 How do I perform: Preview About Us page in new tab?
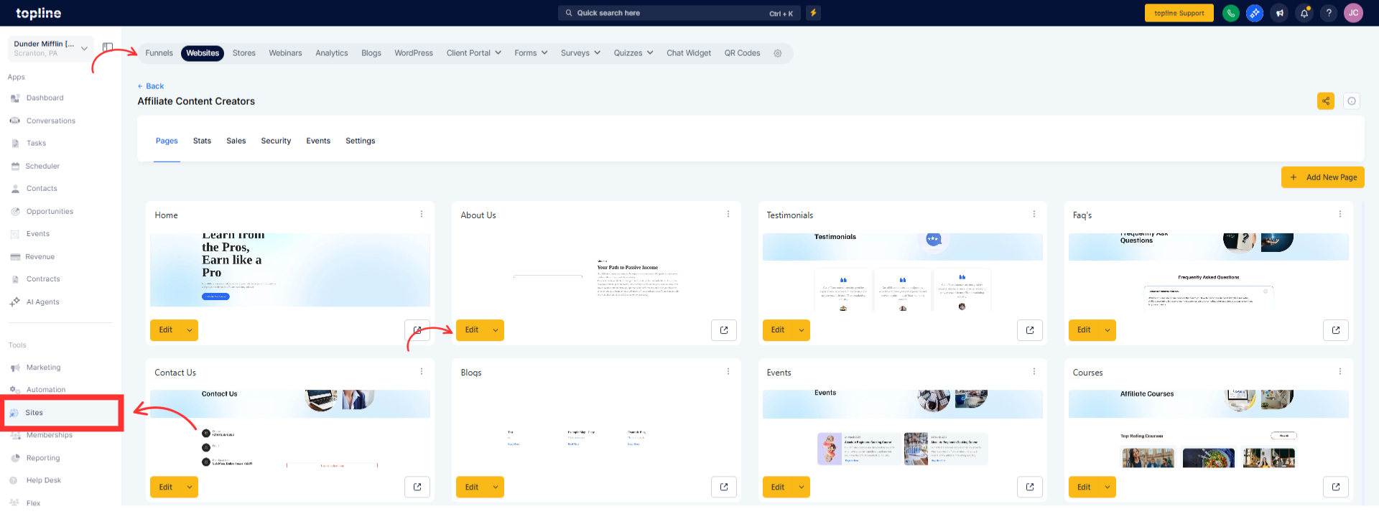[724, 330]
